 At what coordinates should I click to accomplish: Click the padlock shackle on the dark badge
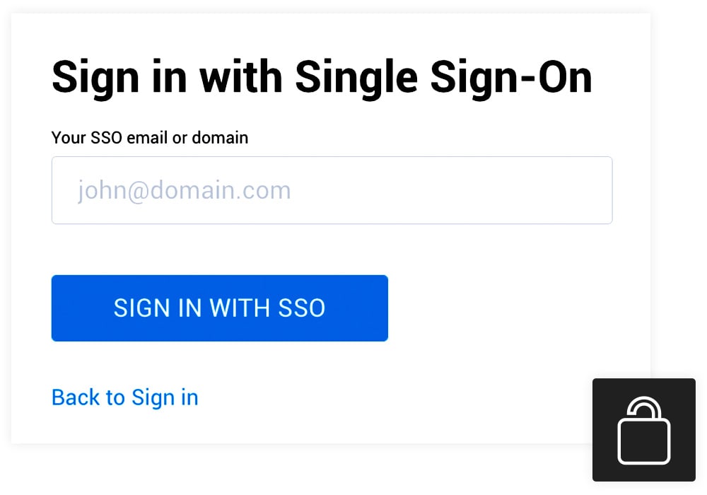[x=644, y=409]
